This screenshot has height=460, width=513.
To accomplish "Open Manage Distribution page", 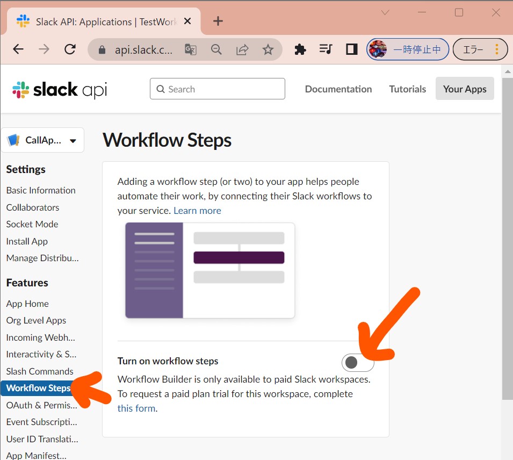I will pos(42,258).
